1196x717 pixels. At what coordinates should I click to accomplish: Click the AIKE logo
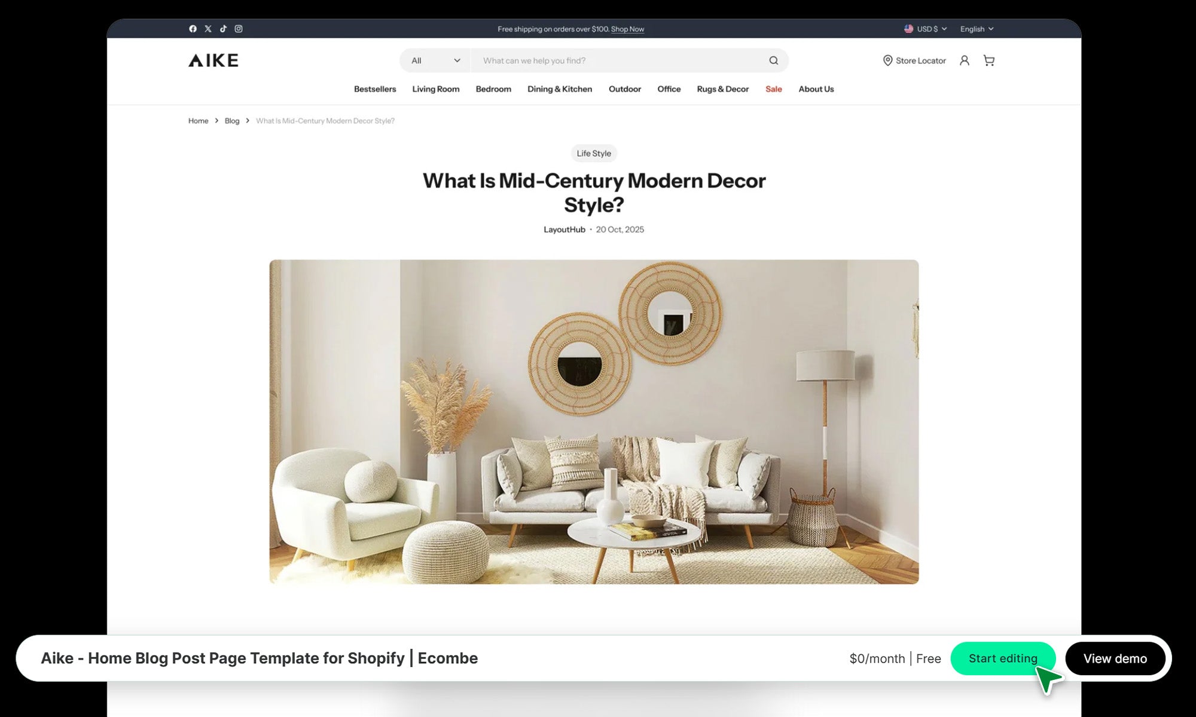pyautogui.click(x=213, y=60)
